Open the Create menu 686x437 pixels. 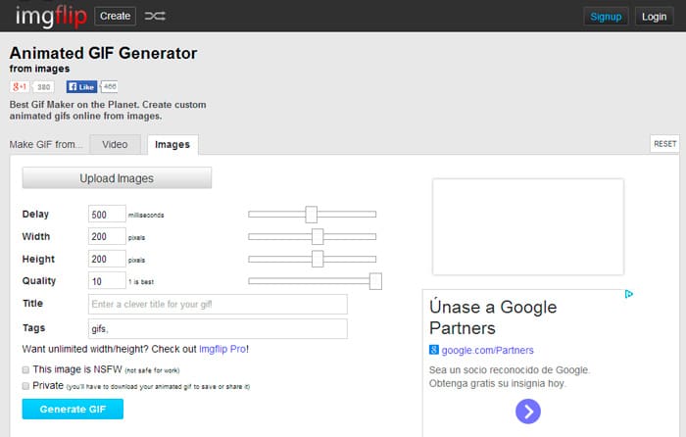(115, 17)
